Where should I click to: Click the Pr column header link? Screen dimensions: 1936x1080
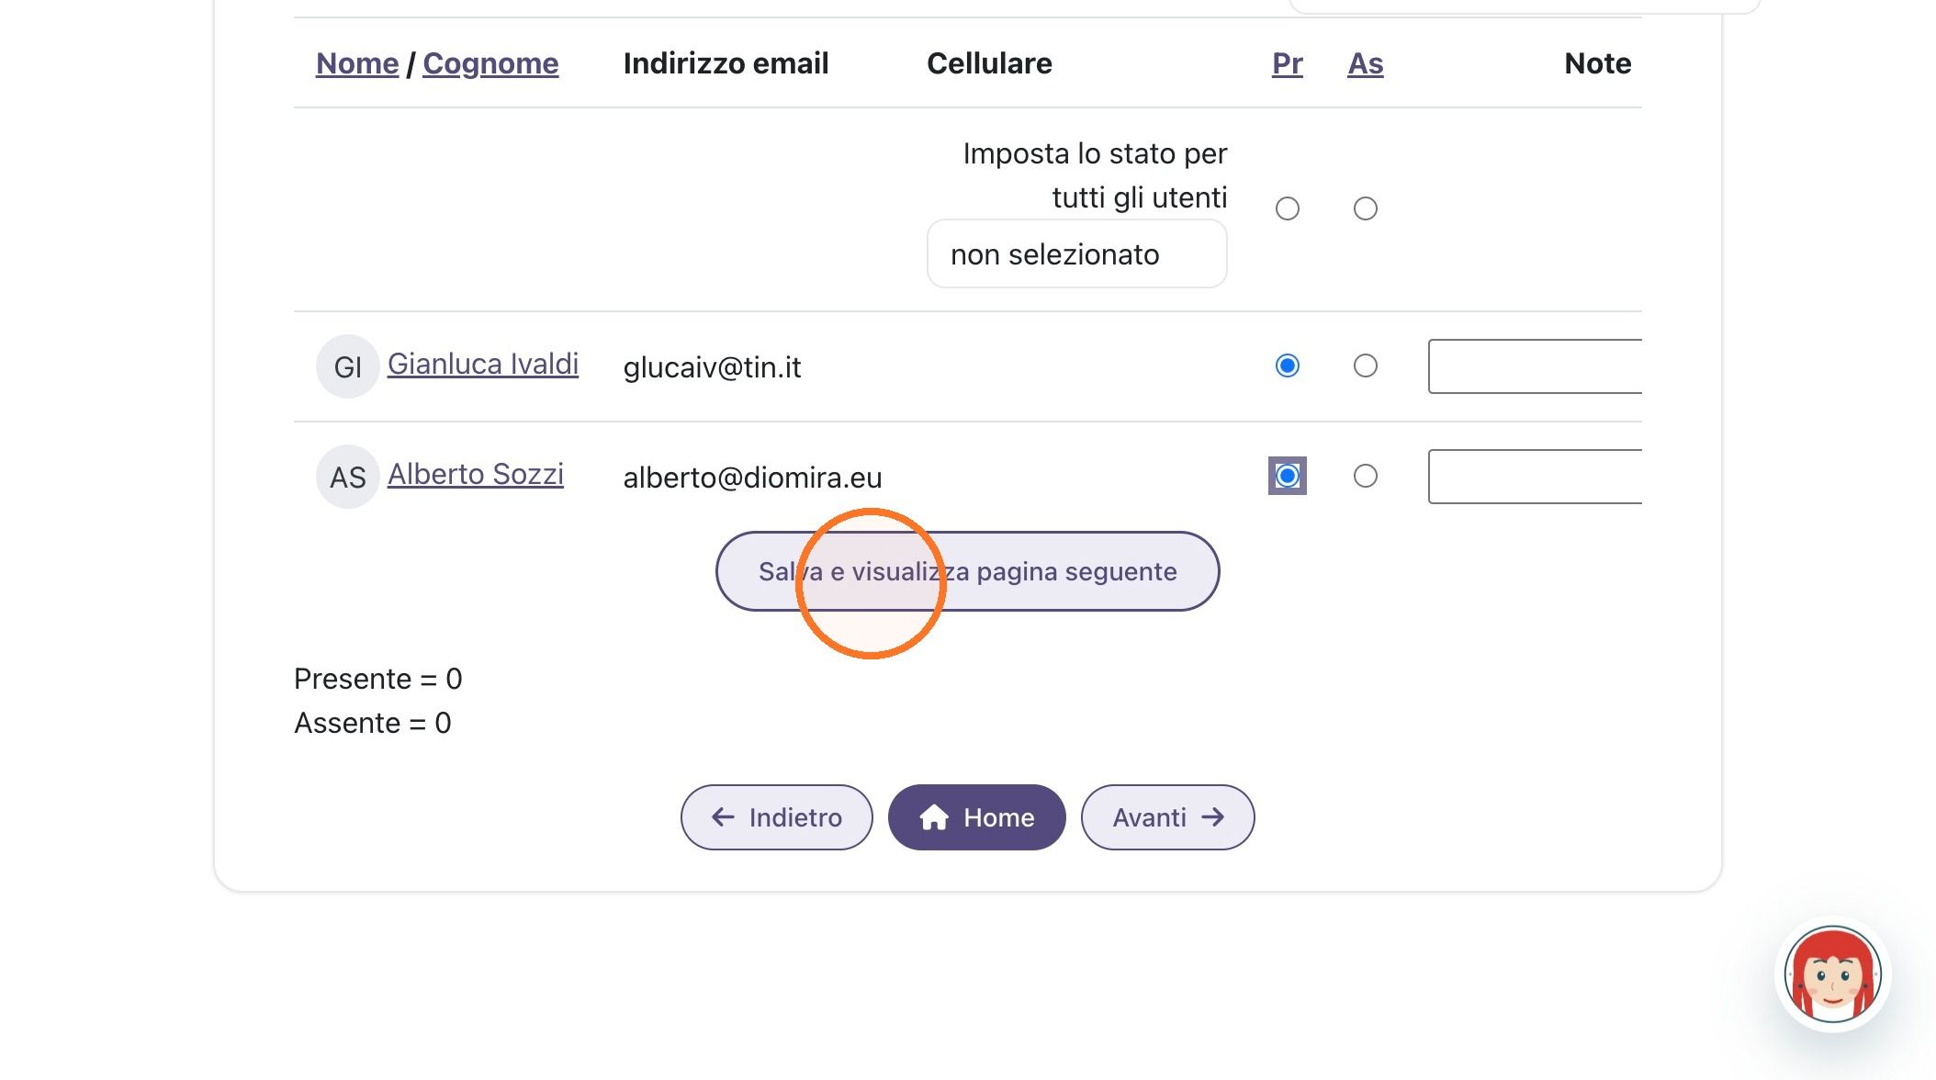click(1287, 63)
